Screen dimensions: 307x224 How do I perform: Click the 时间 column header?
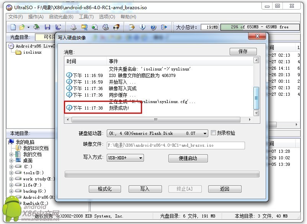tap(85, 61)
